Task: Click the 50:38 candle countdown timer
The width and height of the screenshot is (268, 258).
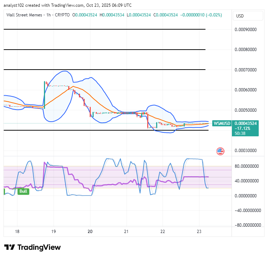Action: 240,133
